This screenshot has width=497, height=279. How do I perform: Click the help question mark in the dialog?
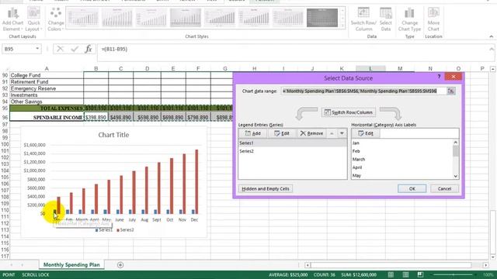439,77
